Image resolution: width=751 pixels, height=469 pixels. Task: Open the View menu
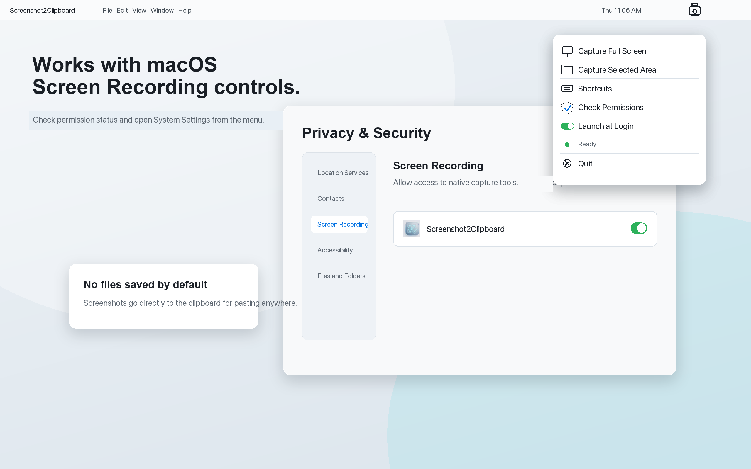pyautogui.click(x=139, y=10)
